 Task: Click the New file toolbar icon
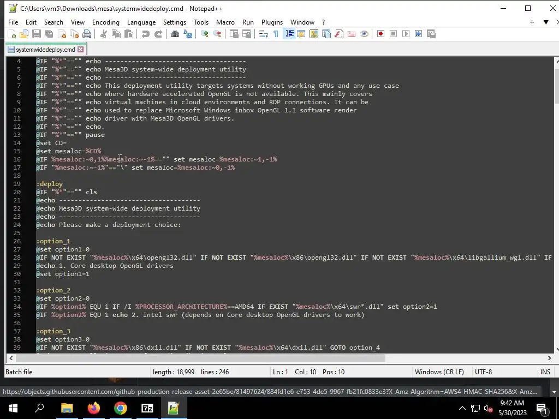12,34
